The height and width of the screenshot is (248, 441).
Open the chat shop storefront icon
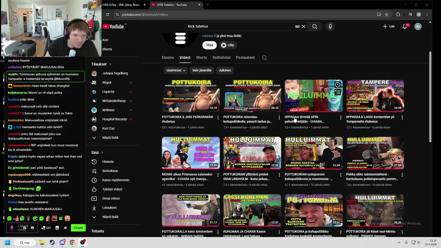pos(57,228)
